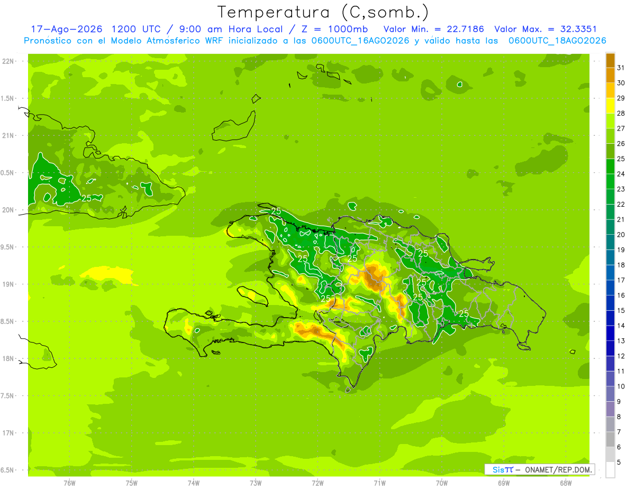Screen dimensions: 635x490
Task: Click the "22" label on the color scale
Action: point(621,205)
